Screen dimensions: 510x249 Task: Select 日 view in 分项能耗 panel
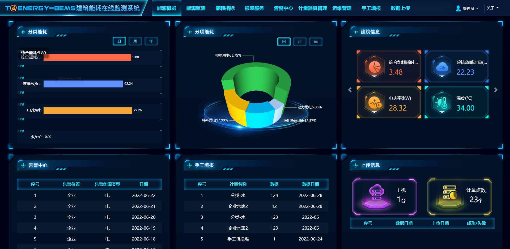click(x=284, y=42)
